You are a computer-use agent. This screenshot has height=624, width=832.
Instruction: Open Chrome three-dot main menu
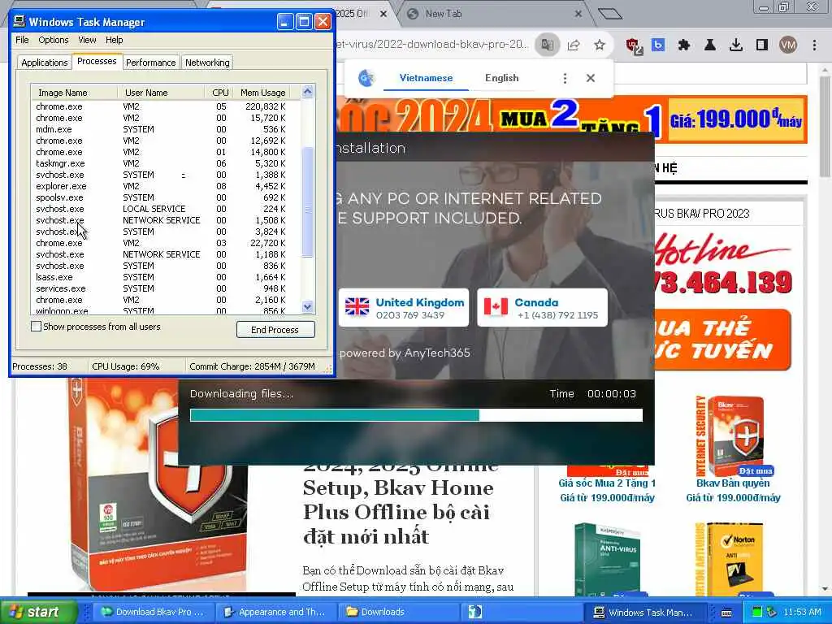coord(814,45)
